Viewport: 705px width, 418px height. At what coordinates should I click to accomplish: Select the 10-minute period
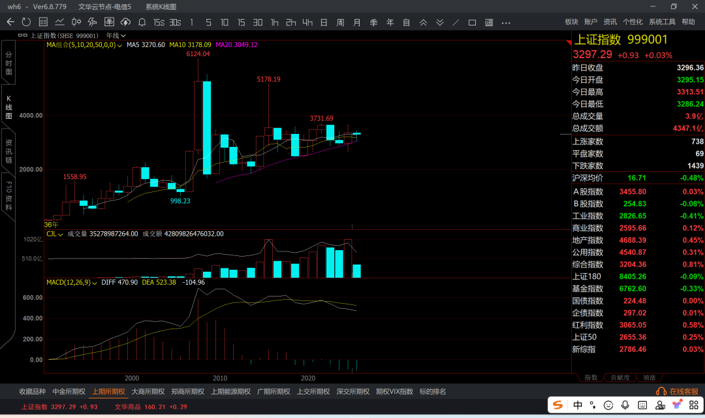pos(225,22)
